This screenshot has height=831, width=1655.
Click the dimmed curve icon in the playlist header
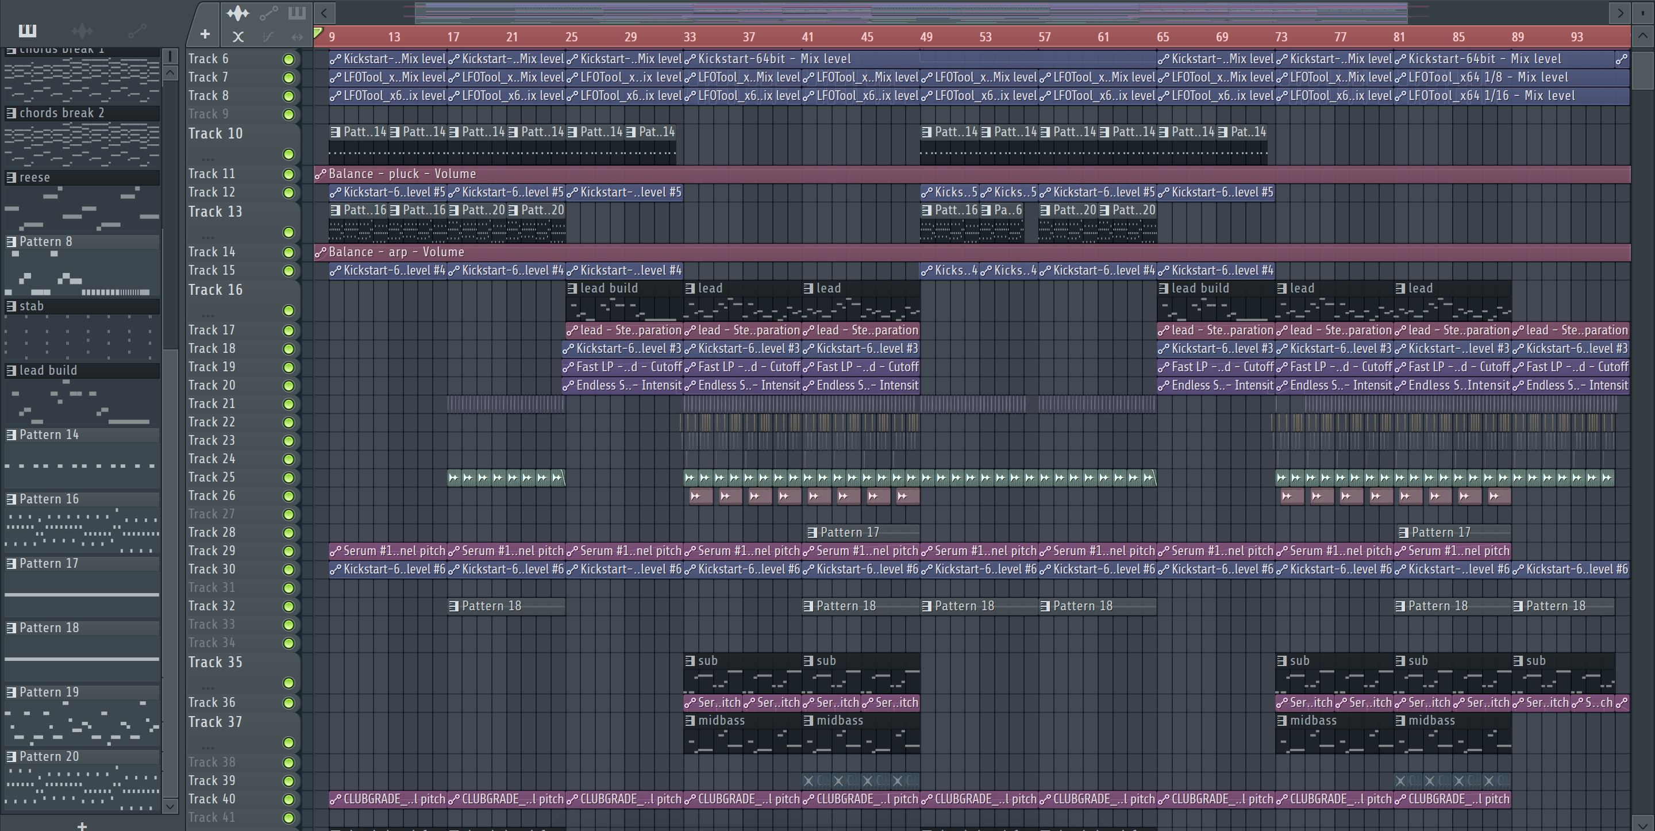pyautogui.click(x=268, y=37)
